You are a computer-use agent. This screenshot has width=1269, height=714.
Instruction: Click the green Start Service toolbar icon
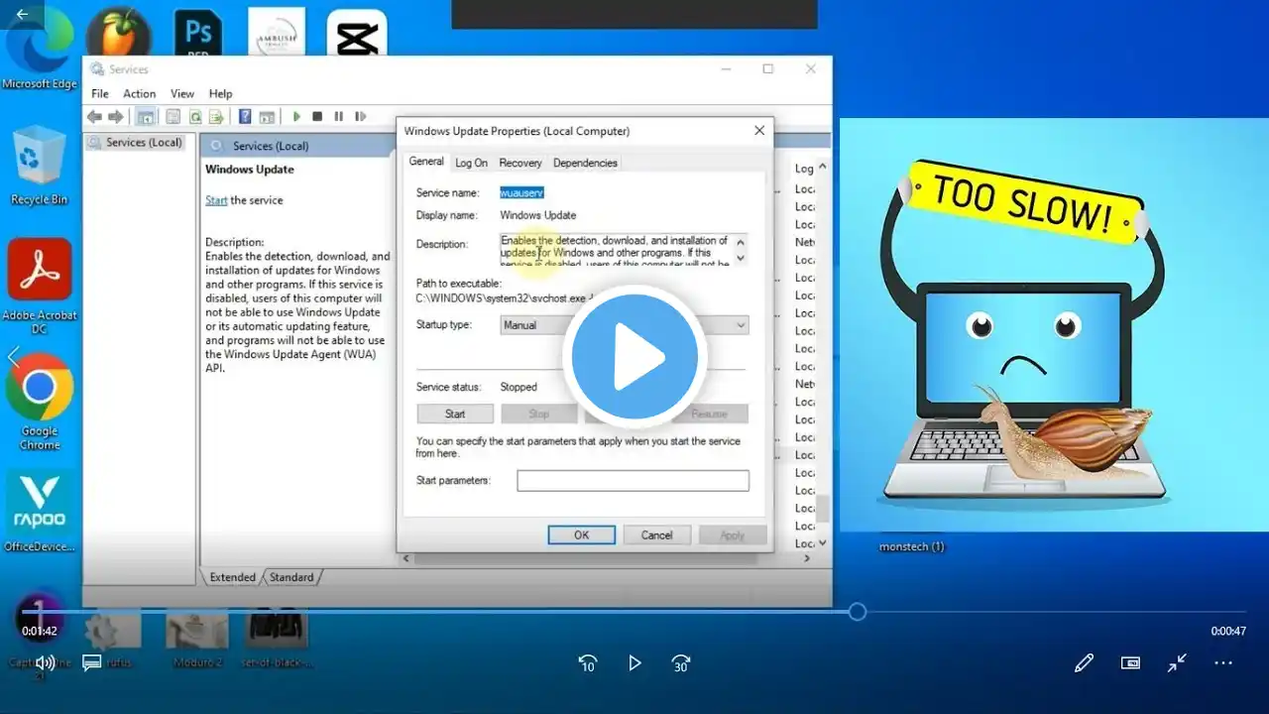(x=295, y=117)
